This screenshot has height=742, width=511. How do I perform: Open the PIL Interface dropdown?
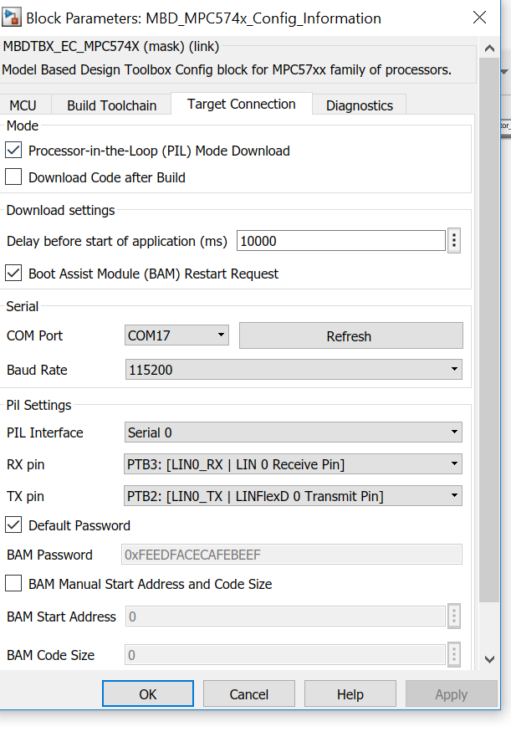pyautogui.click(x=293, y=432)
